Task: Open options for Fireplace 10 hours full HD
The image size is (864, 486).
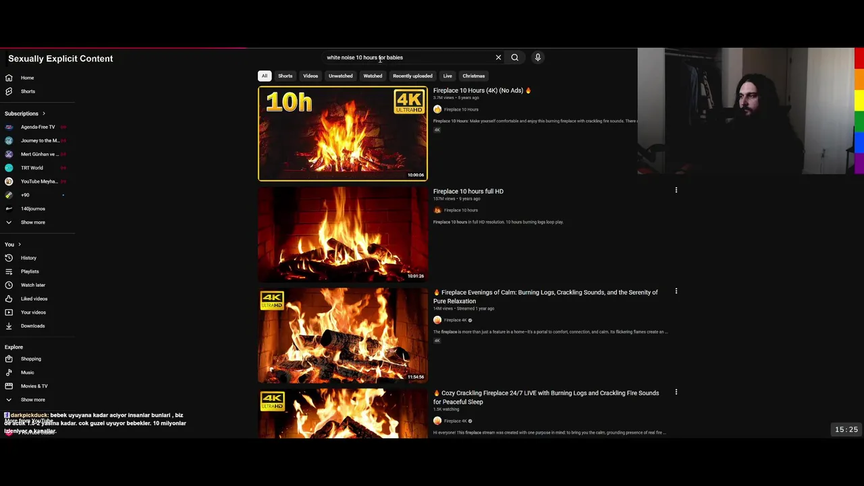Action: tap(676, 190)
